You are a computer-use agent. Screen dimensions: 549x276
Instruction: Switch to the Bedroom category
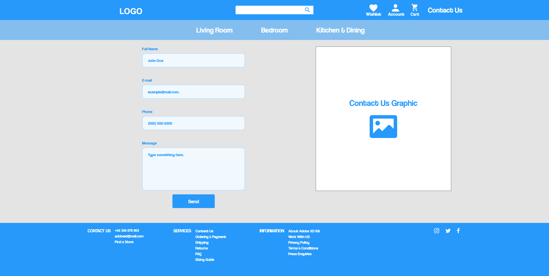tap(274, 30)
